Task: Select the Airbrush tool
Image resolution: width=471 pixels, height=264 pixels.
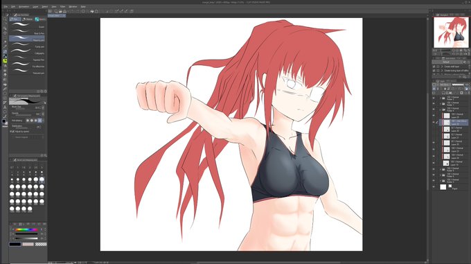Action: pyautogui.click(x=5, y=65)
